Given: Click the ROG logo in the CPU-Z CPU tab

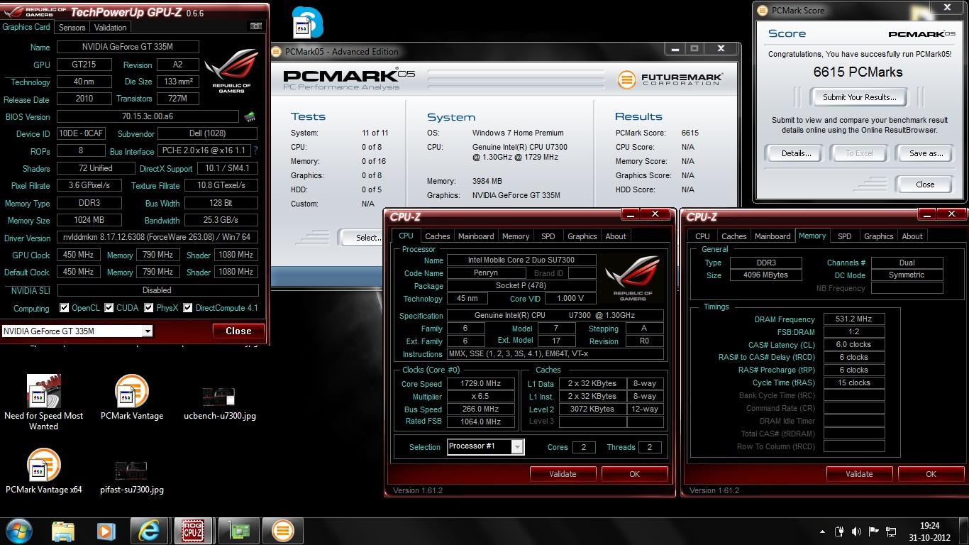Looking at the screenshot, I should coord(633,278).
